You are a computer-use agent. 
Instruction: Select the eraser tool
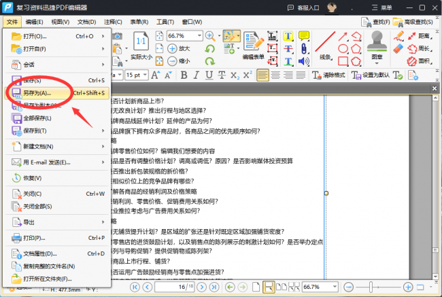tap(398, 49)
